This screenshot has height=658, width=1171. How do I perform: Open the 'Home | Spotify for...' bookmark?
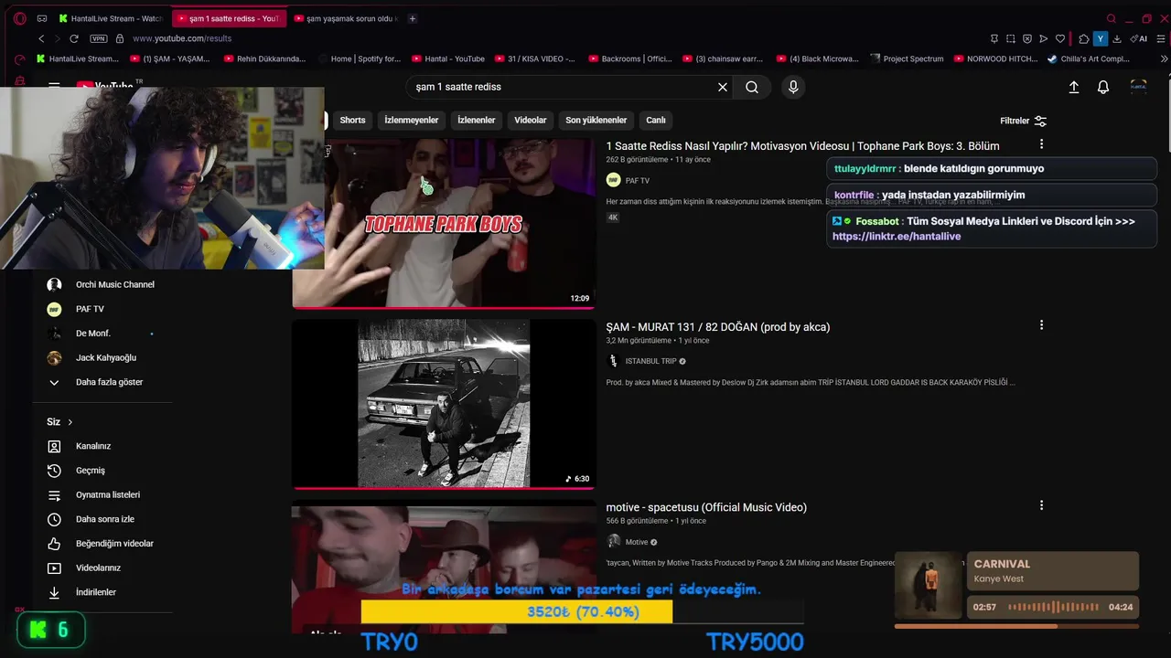tap(359, 58)
